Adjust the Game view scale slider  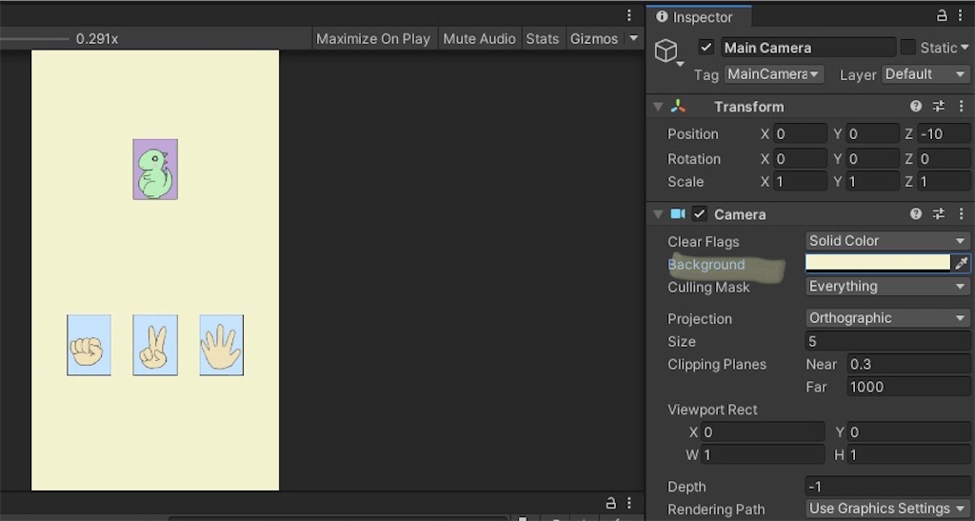tap(34, 38)
